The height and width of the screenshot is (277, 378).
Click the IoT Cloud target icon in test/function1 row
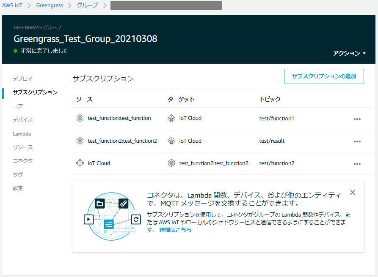(x=171, y=118)
